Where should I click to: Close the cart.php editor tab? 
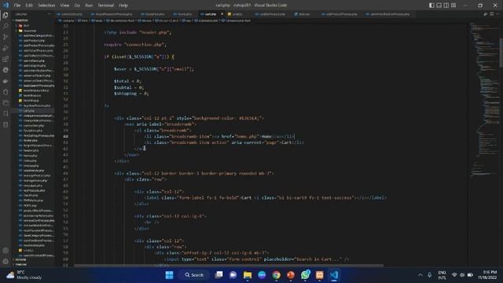[x=222, y=14]
